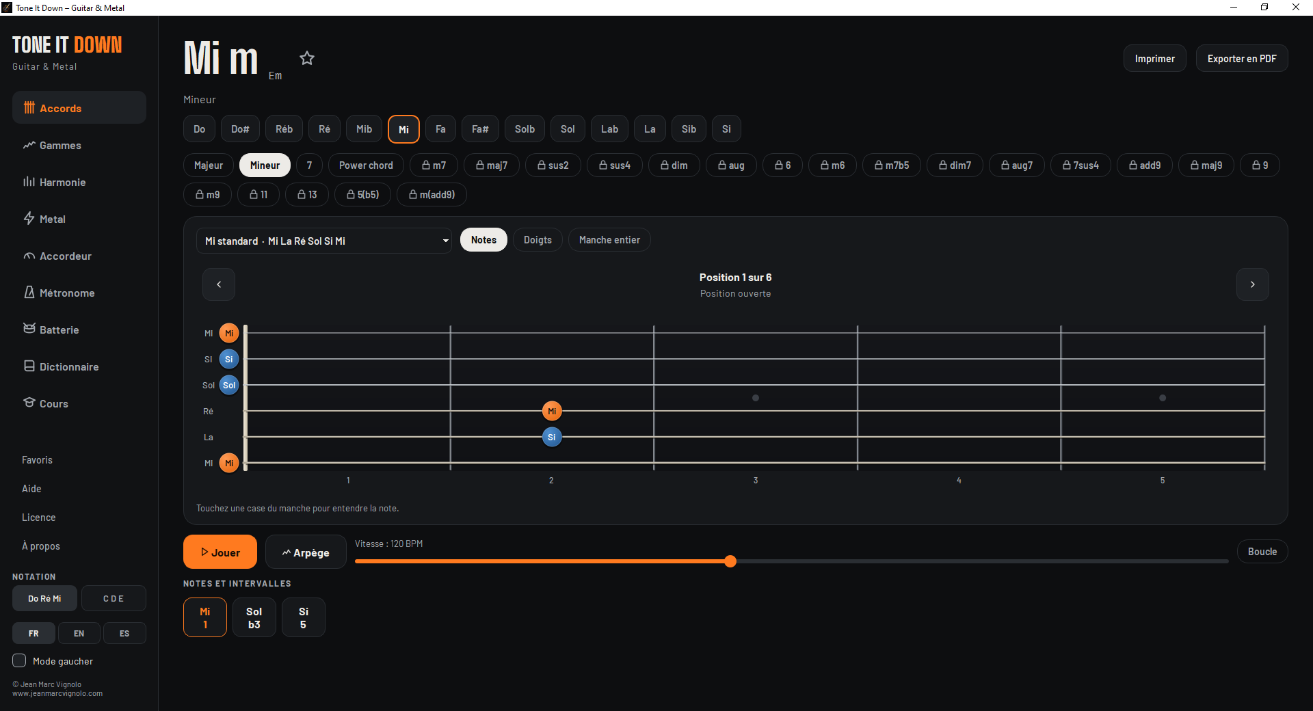Adjust the Vitesse BPM slider handle
1313x711 pixels.
[730, 561]
